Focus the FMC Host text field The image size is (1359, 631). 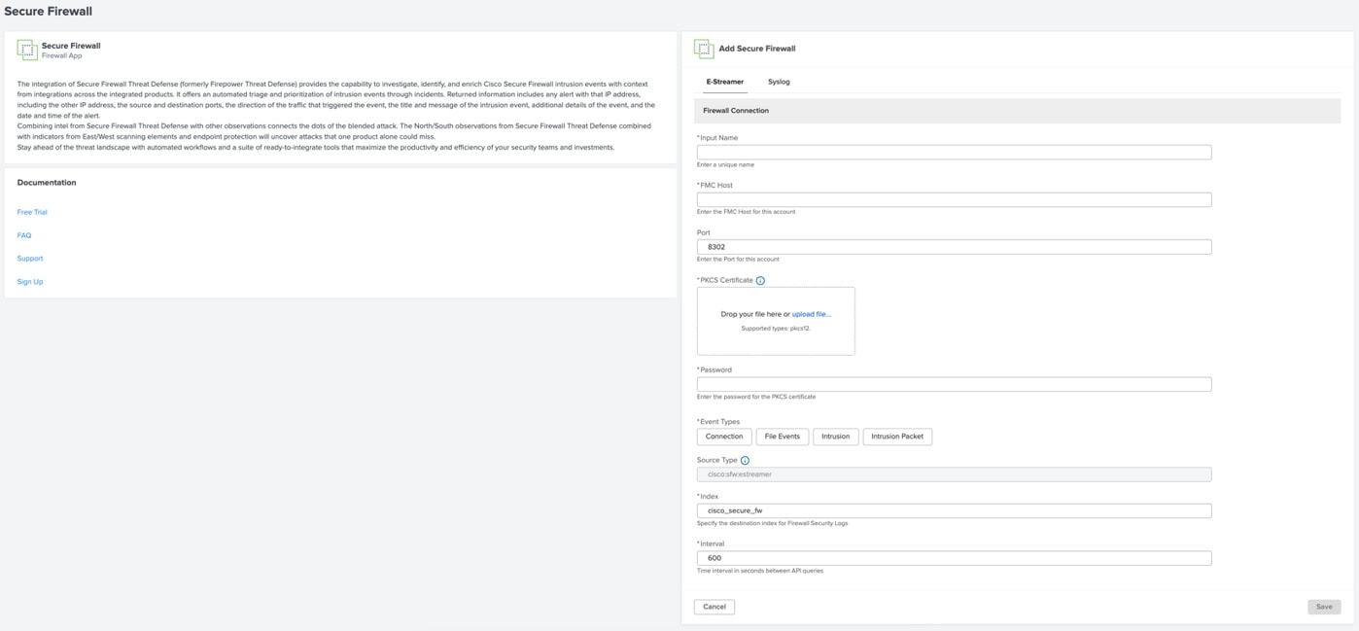pos(954,199)
